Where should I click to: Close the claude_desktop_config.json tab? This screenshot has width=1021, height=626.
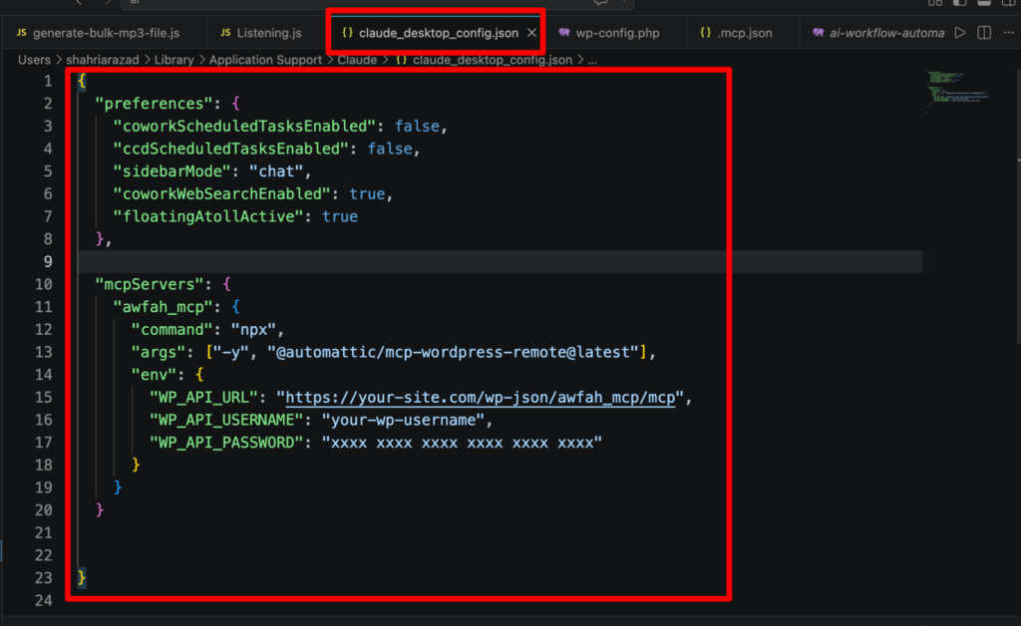pos(531,33)
